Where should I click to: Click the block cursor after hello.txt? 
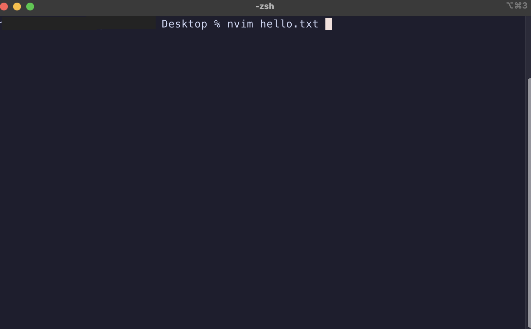(x=329, y=24)
